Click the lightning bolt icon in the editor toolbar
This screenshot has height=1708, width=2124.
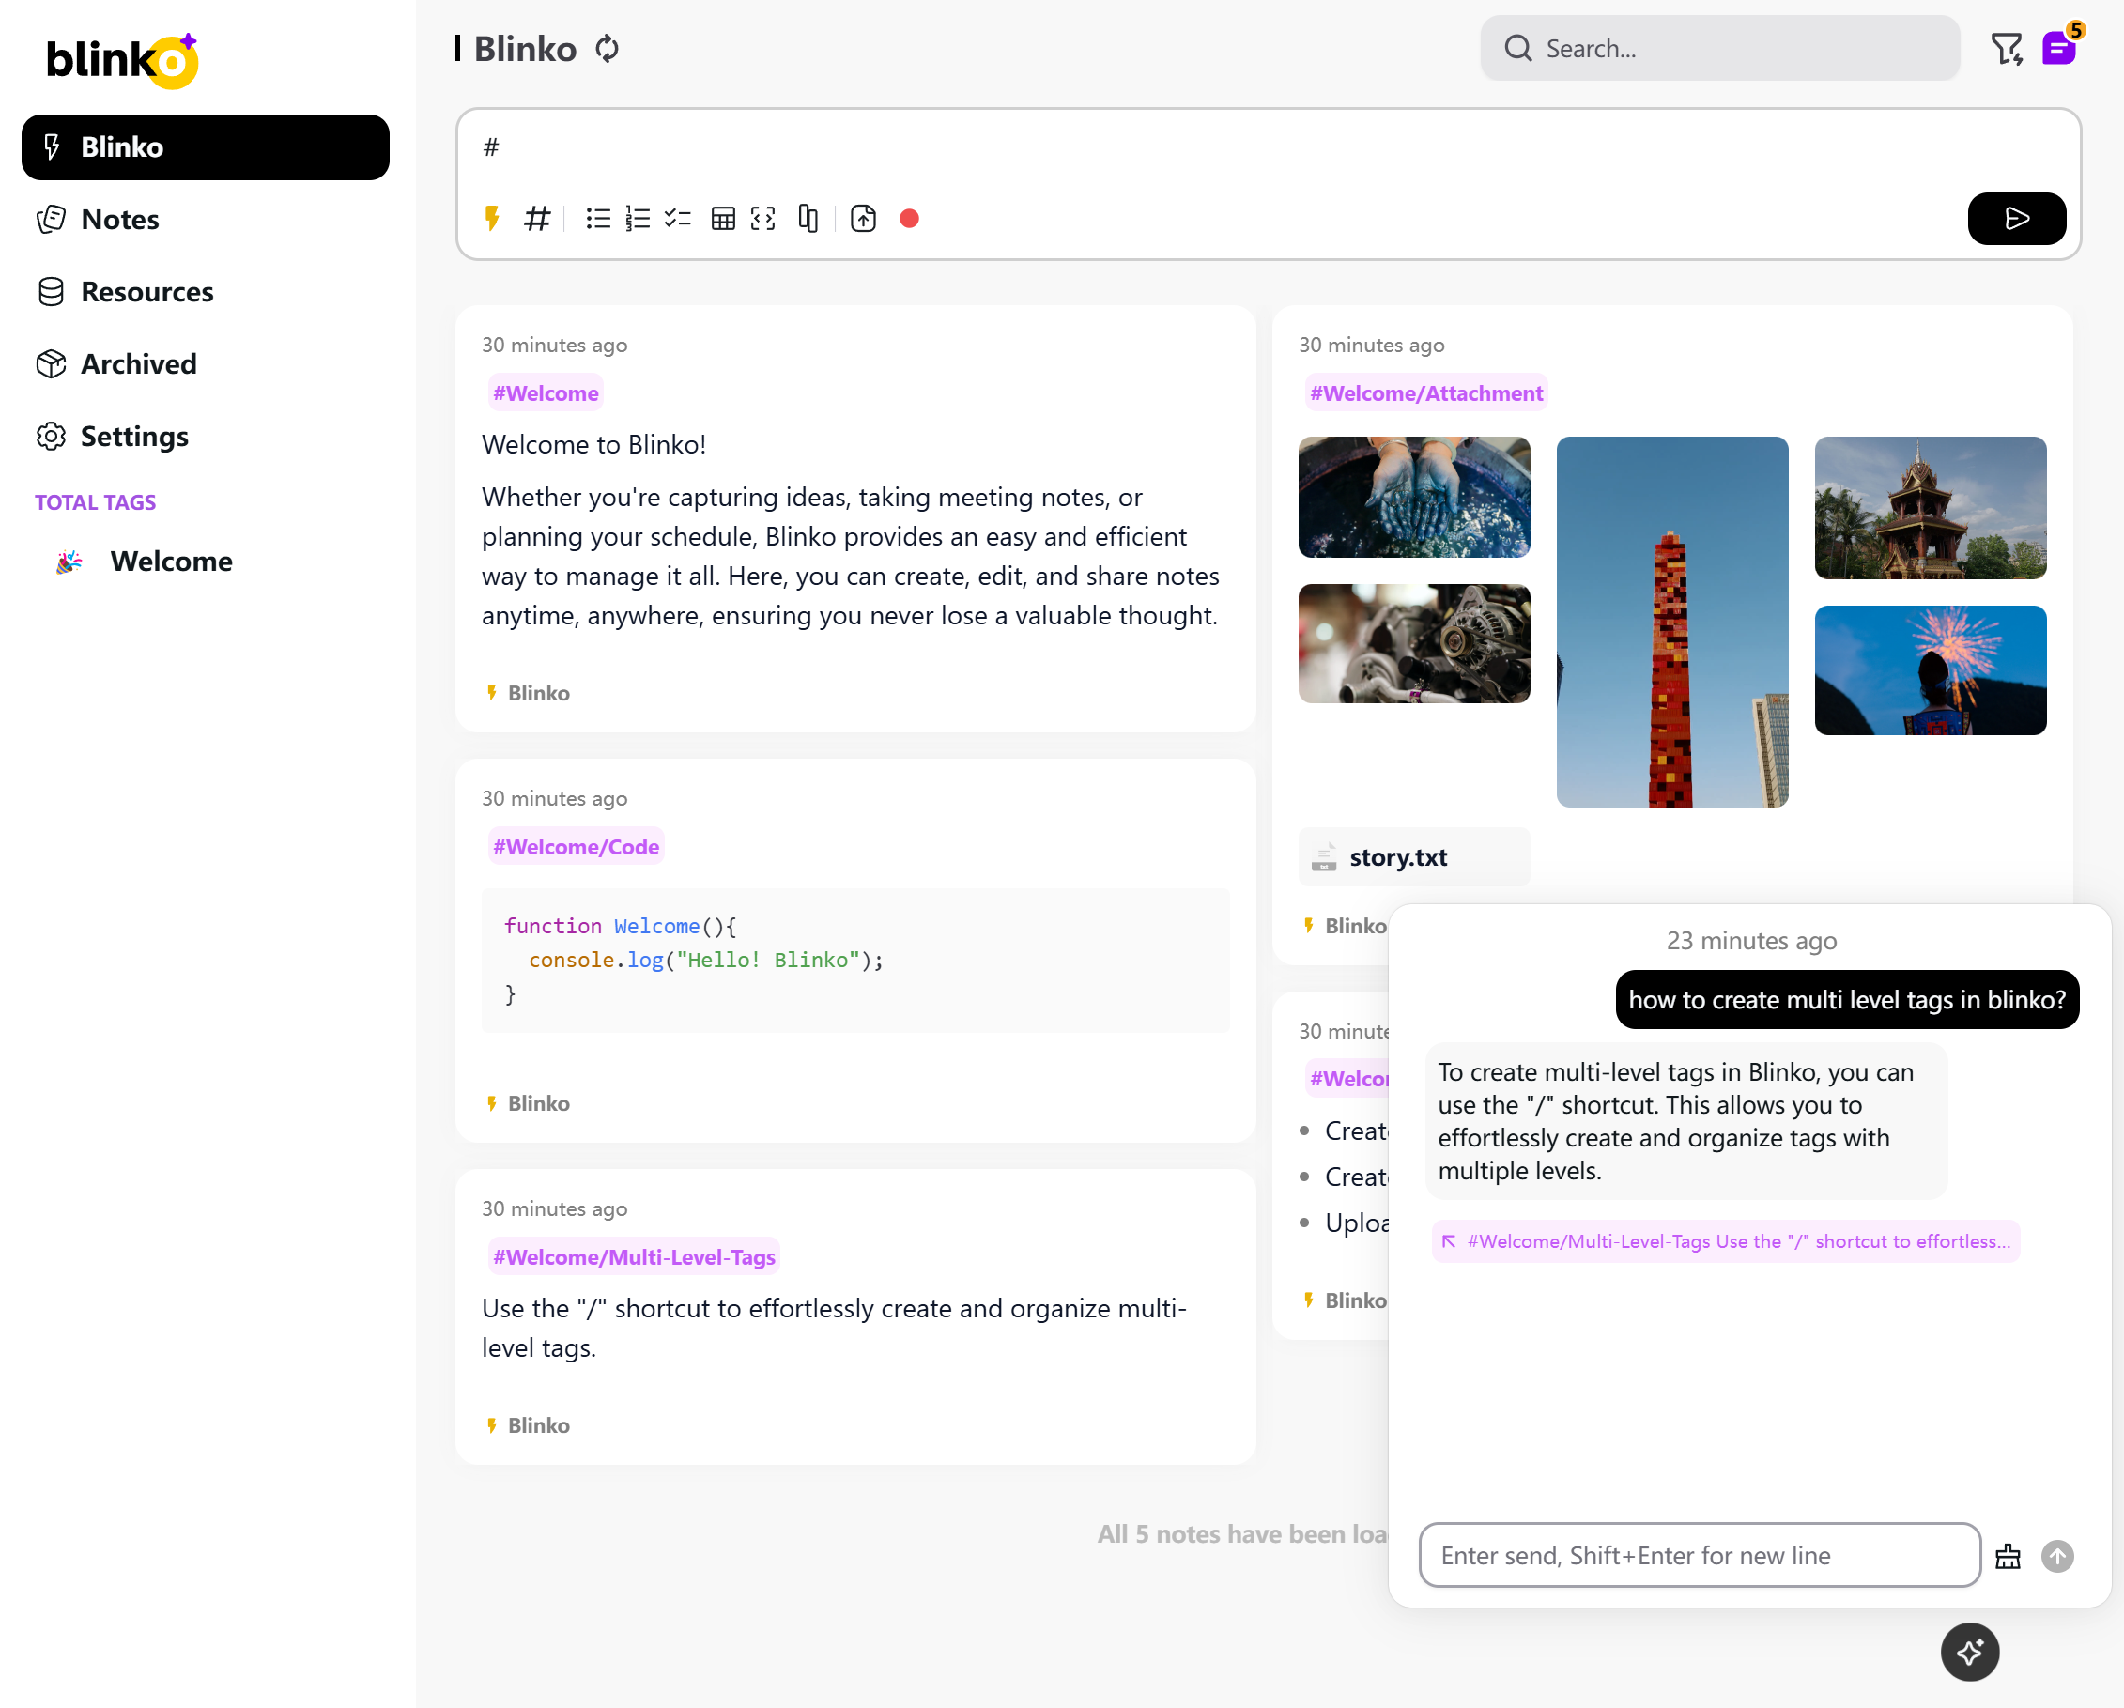(x=492, y=218)
